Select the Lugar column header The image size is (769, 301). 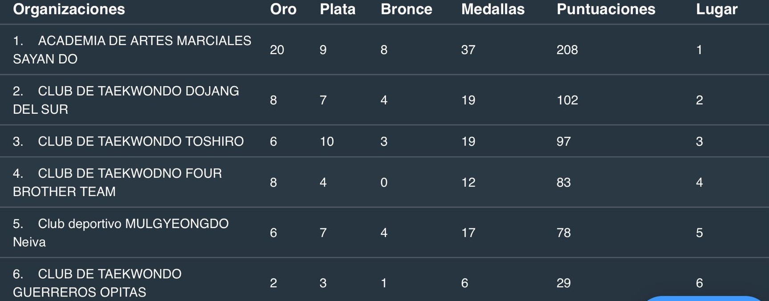[x=716, y=9]
